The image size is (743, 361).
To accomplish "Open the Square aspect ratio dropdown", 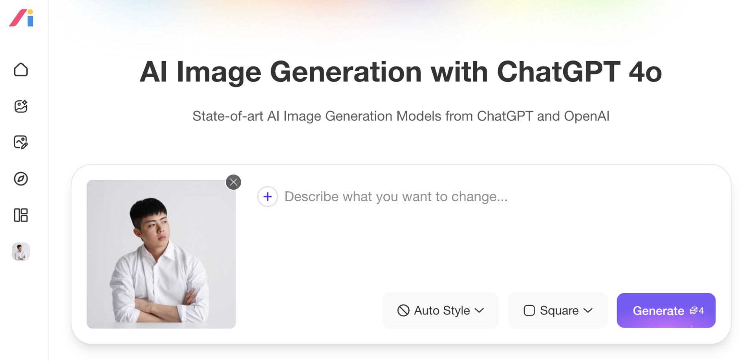I will (x=557, y=310).
